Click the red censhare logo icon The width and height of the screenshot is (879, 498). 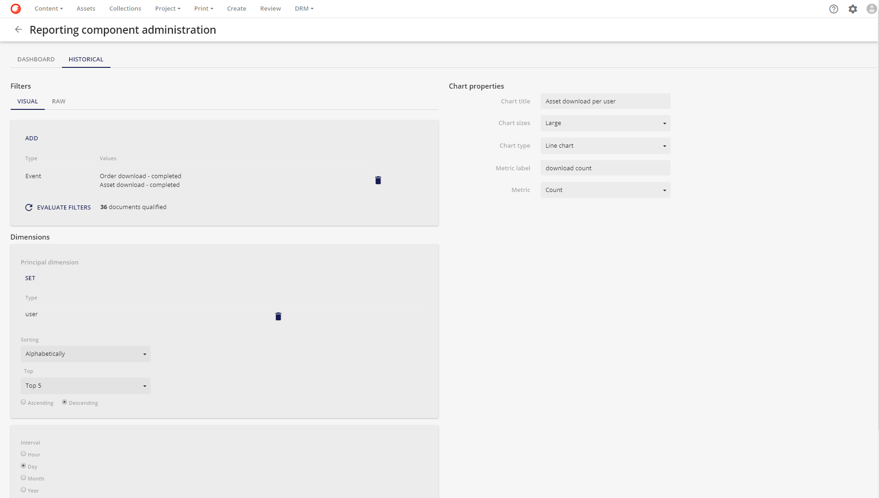pyautogui.click(x=16, y=9)
